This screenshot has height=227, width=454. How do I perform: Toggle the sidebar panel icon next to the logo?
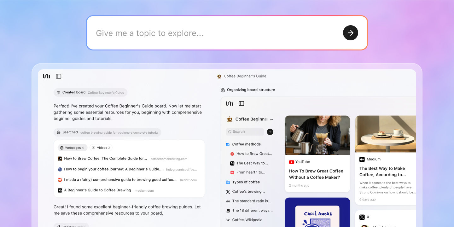coord(59,76)
